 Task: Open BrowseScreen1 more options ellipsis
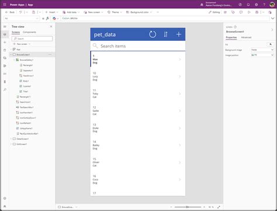coord(50,55)
